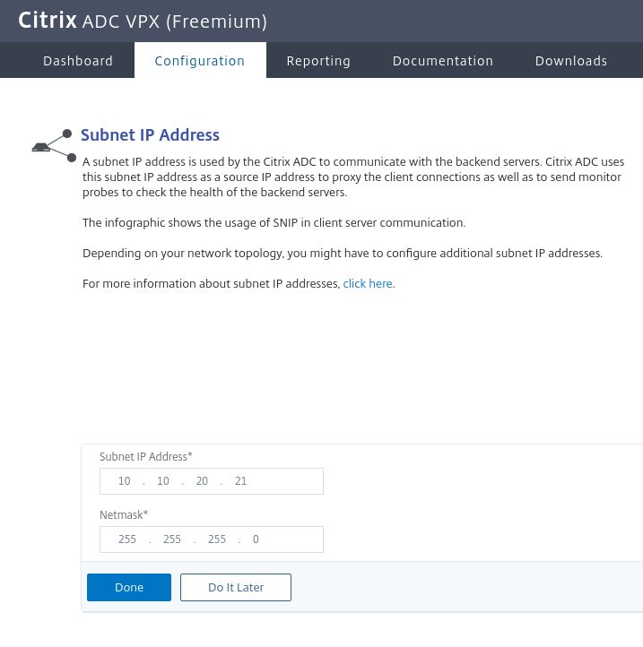This screenshot has height=647, width=643.
Task: Follow the 'click here' link
Action: pos(368,284)
